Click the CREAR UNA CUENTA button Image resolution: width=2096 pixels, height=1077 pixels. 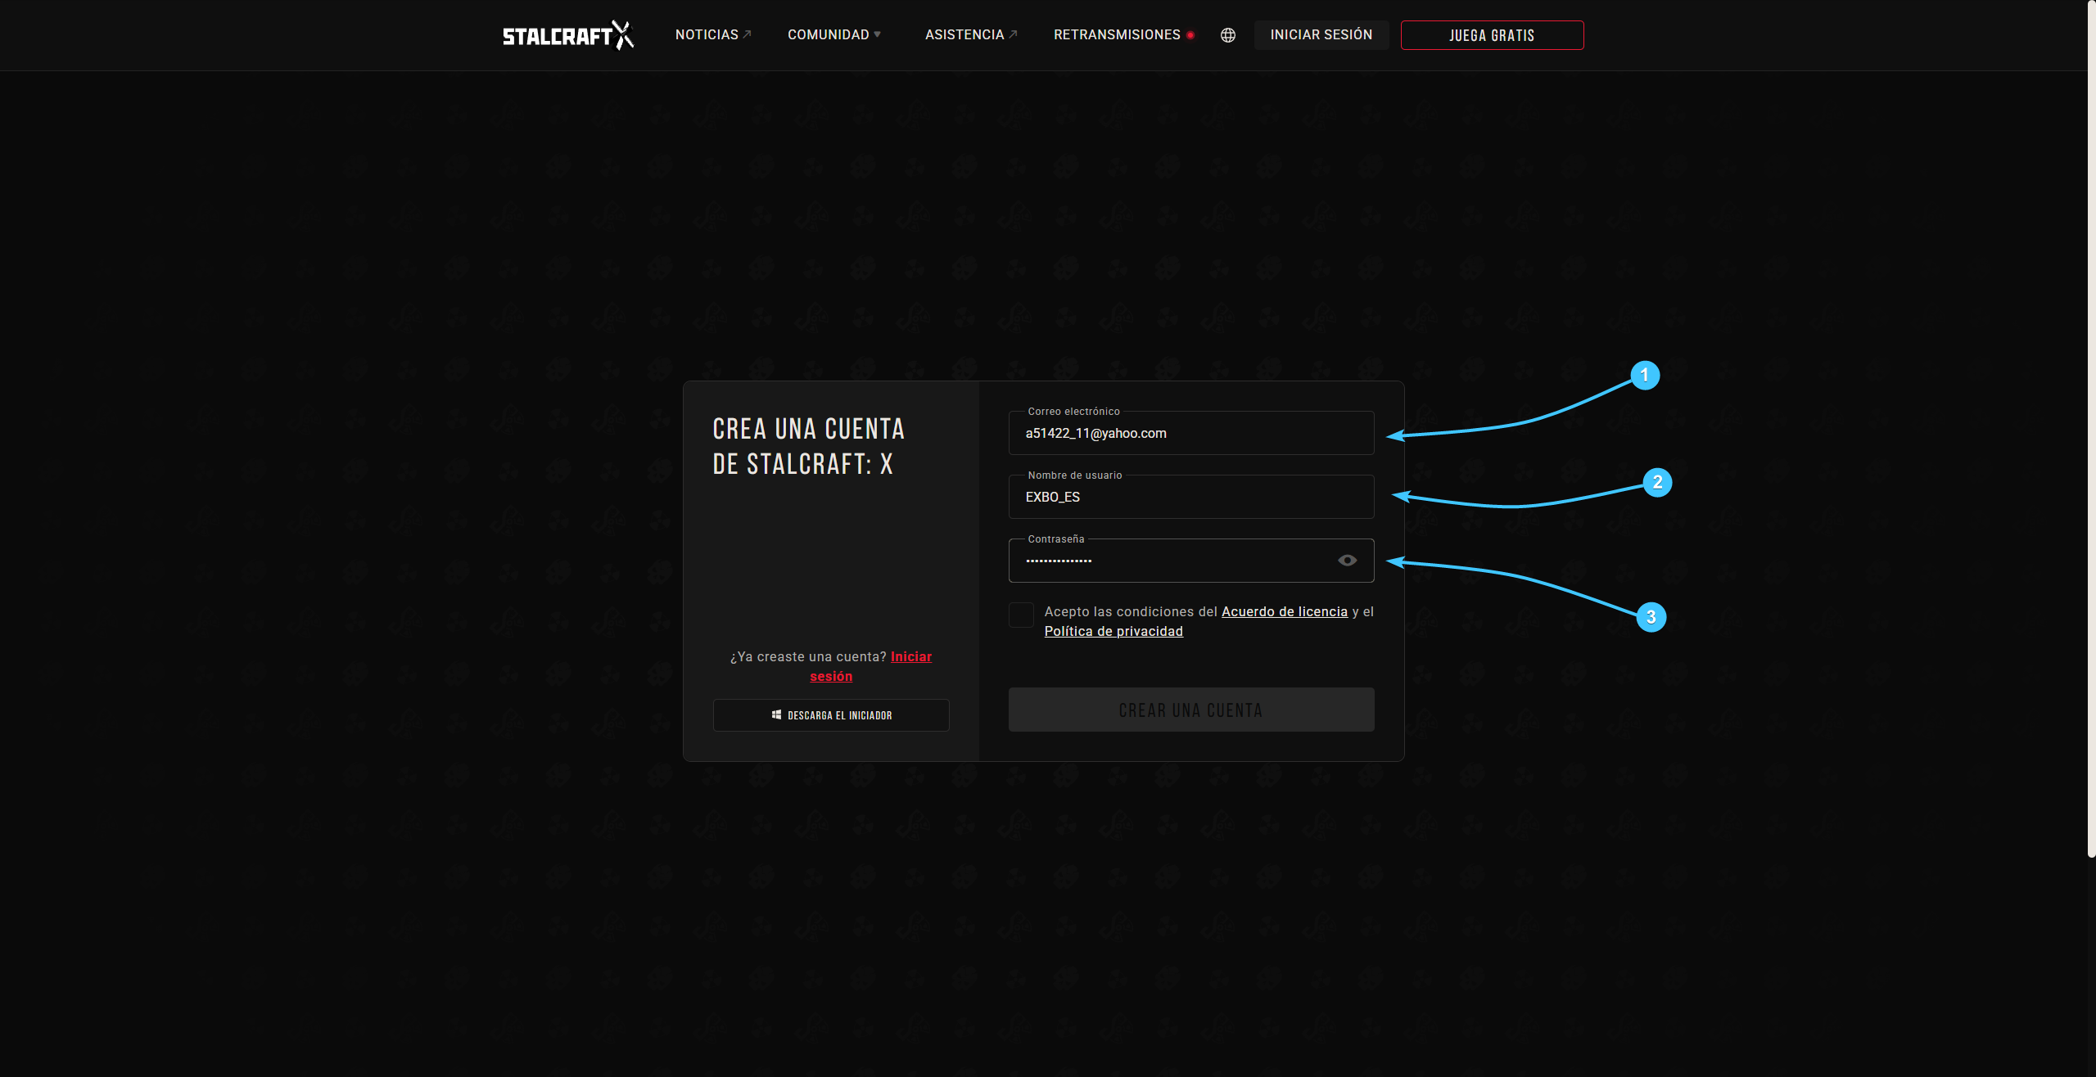(x=1191, y=710)
